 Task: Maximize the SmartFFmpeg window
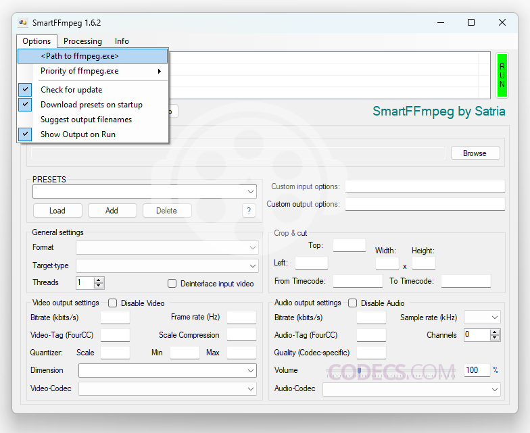[471, 23]
